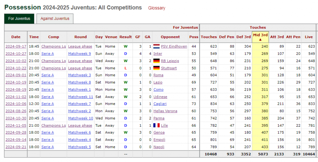Screen dimensions: 318x162
Task: Open the Cagliari opponent link
Action: [160, 104]
